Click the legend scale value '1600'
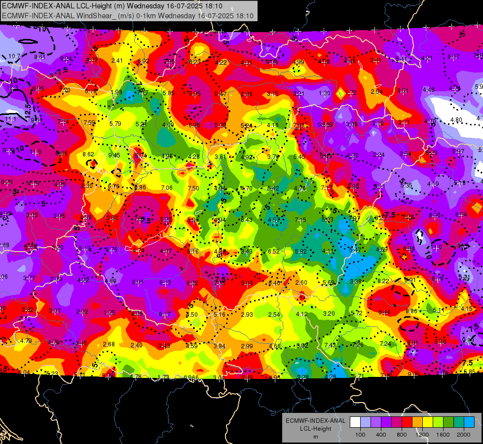Viewport: 483px width, 444px height. pos(443,435)
